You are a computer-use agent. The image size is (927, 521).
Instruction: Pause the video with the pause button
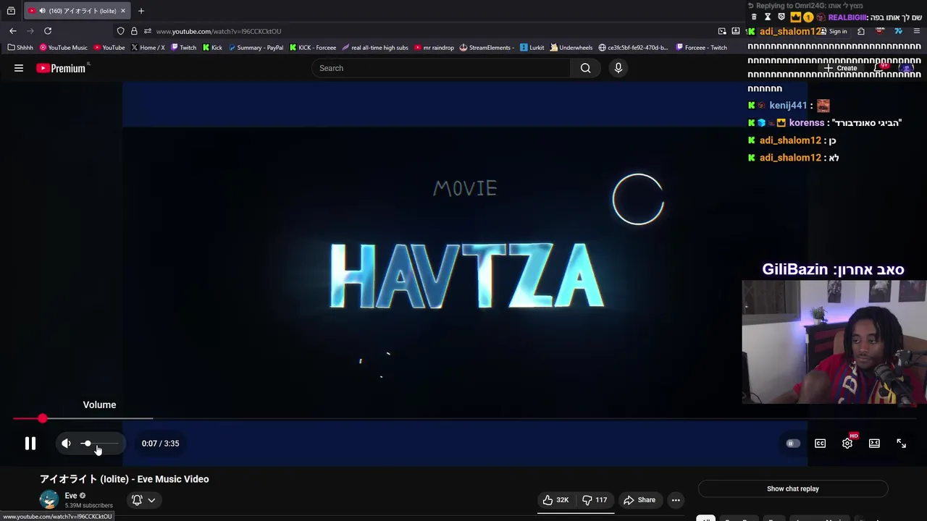[x=30, y=444]
